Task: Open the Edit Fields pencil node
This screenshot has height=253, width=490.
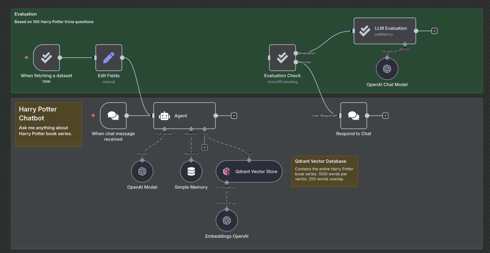Action: click(109, 57)
